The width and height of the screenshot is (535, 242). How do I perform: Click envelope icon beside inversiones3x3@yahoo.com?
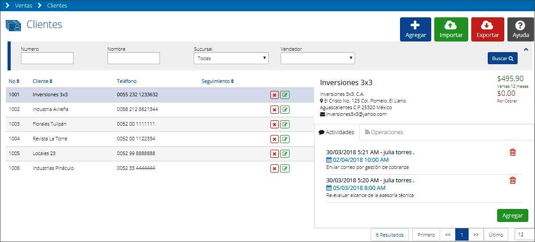click(323, 114)
